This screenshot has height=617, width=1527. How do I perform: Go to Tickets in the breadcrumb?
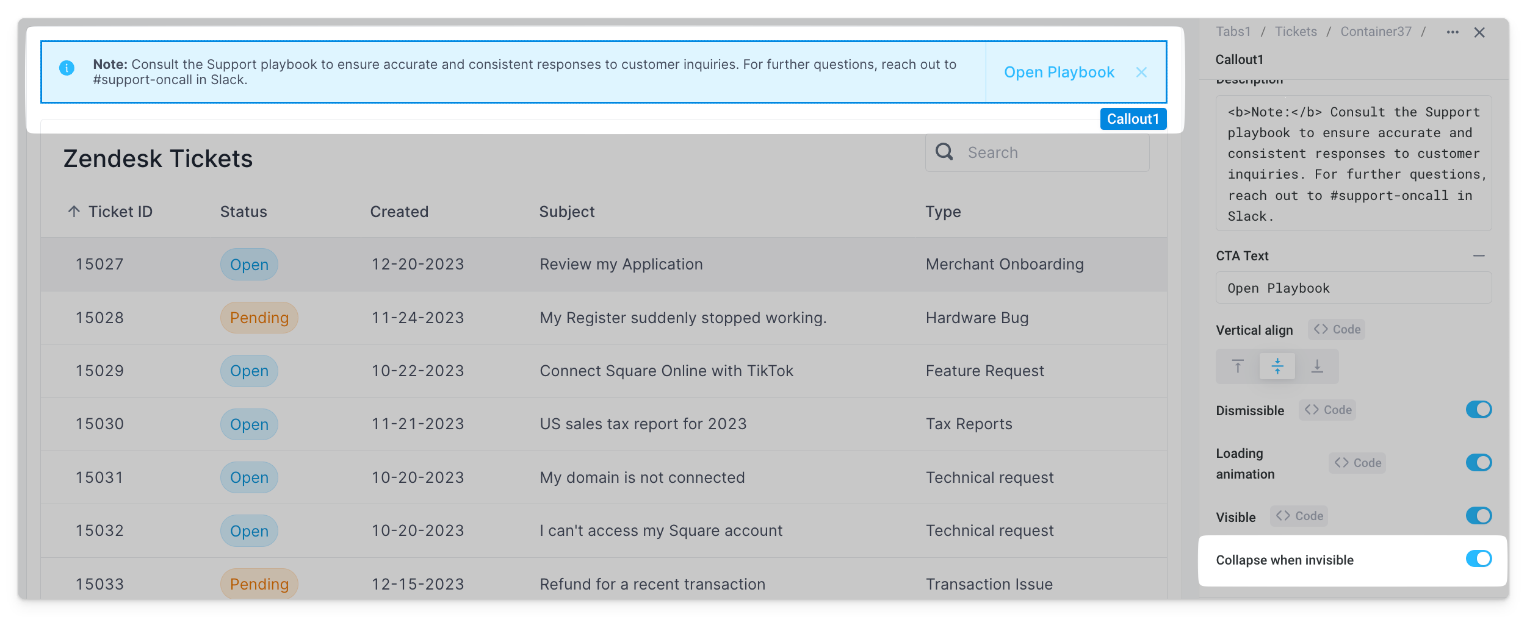(x=1296, y=32)
